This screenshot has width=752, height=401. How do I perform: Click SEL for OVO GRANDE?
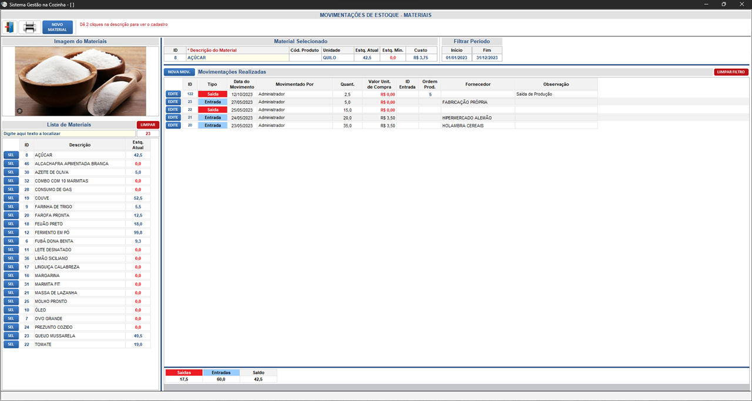pos(11,319)
